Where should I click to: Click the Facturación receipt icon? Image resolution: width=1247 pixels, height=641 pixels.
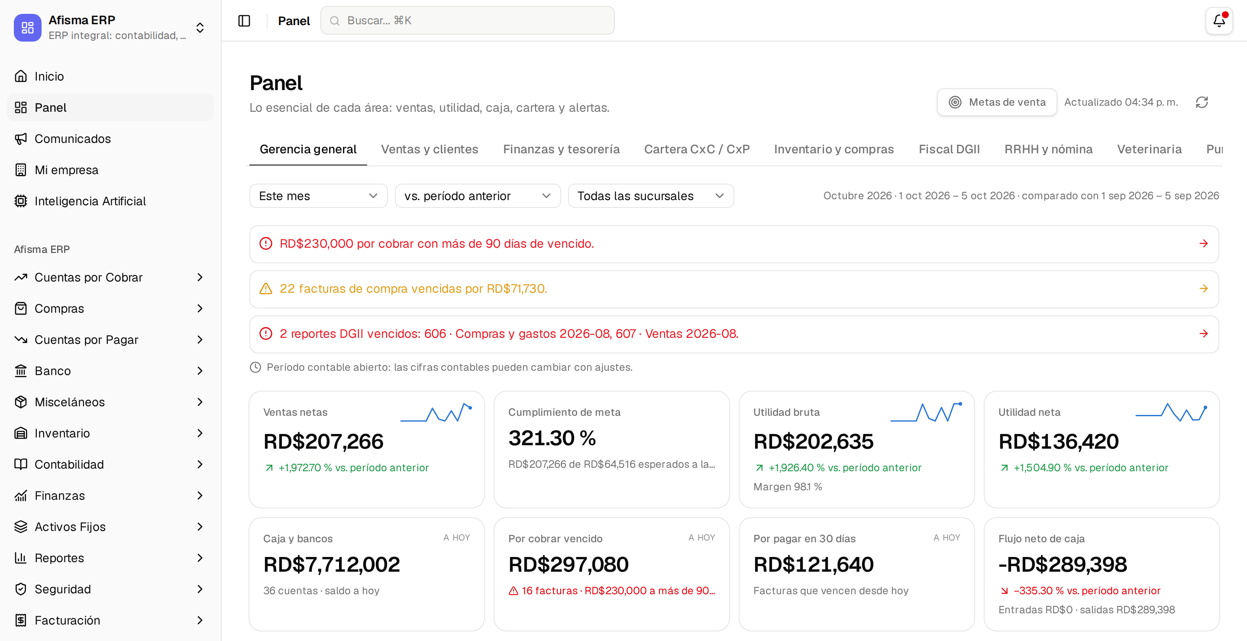click(x=21, y=620)
